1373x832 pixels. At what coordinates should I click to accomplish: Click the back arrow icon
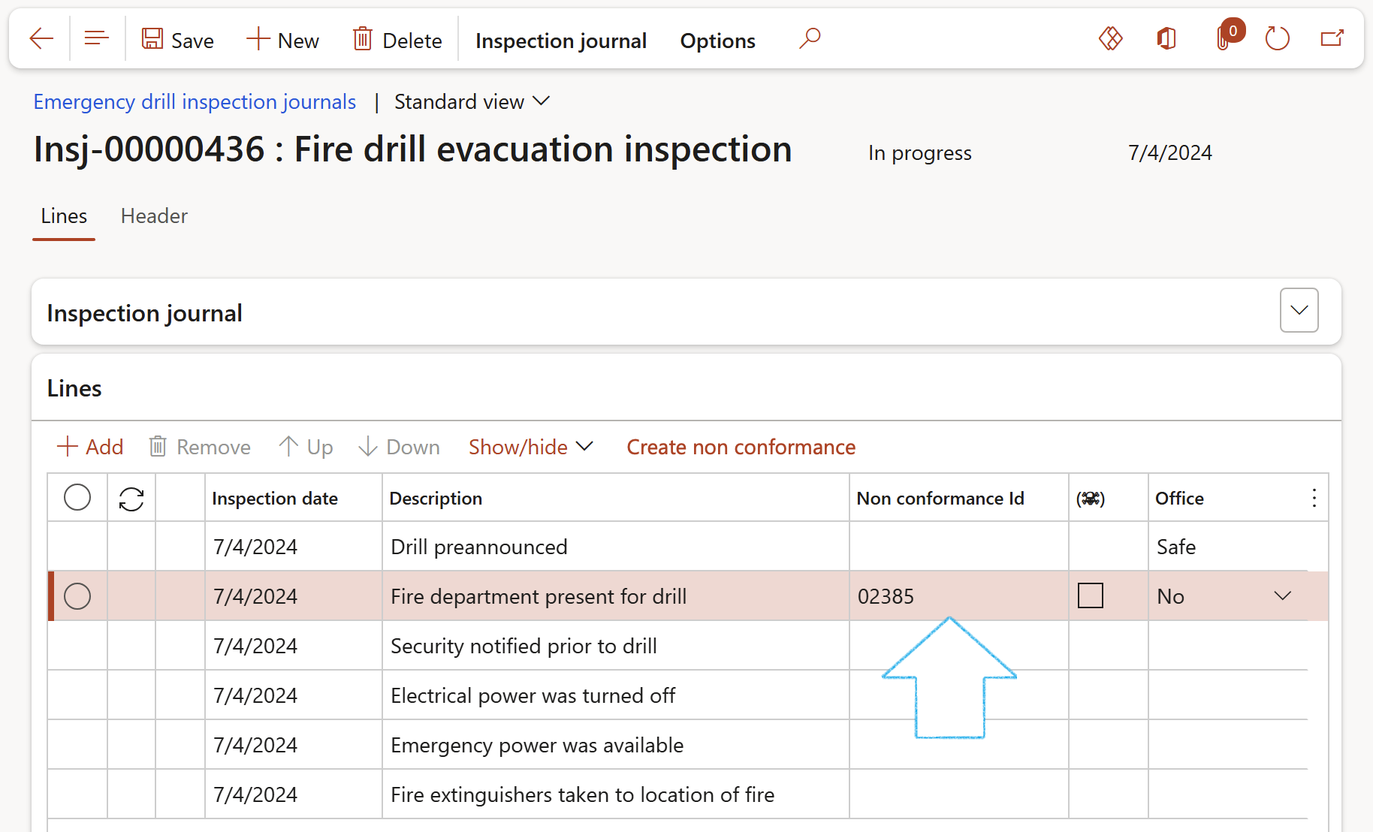[x=41, y=39]
